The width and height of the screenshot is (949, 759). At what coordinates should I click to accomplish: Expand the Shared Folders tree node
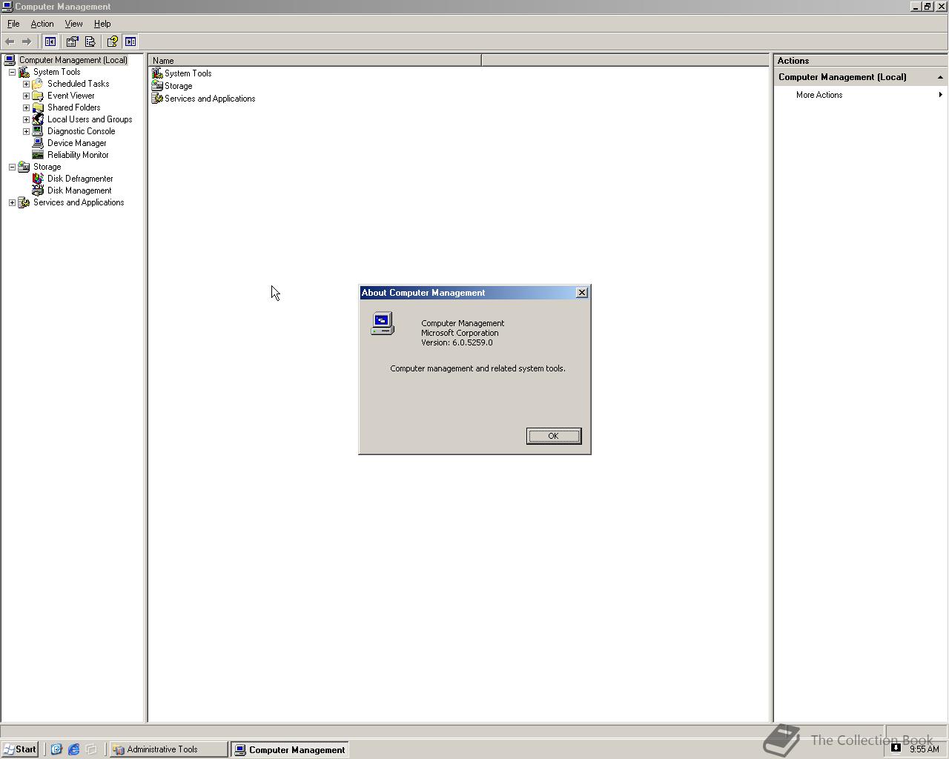[26, 107]
